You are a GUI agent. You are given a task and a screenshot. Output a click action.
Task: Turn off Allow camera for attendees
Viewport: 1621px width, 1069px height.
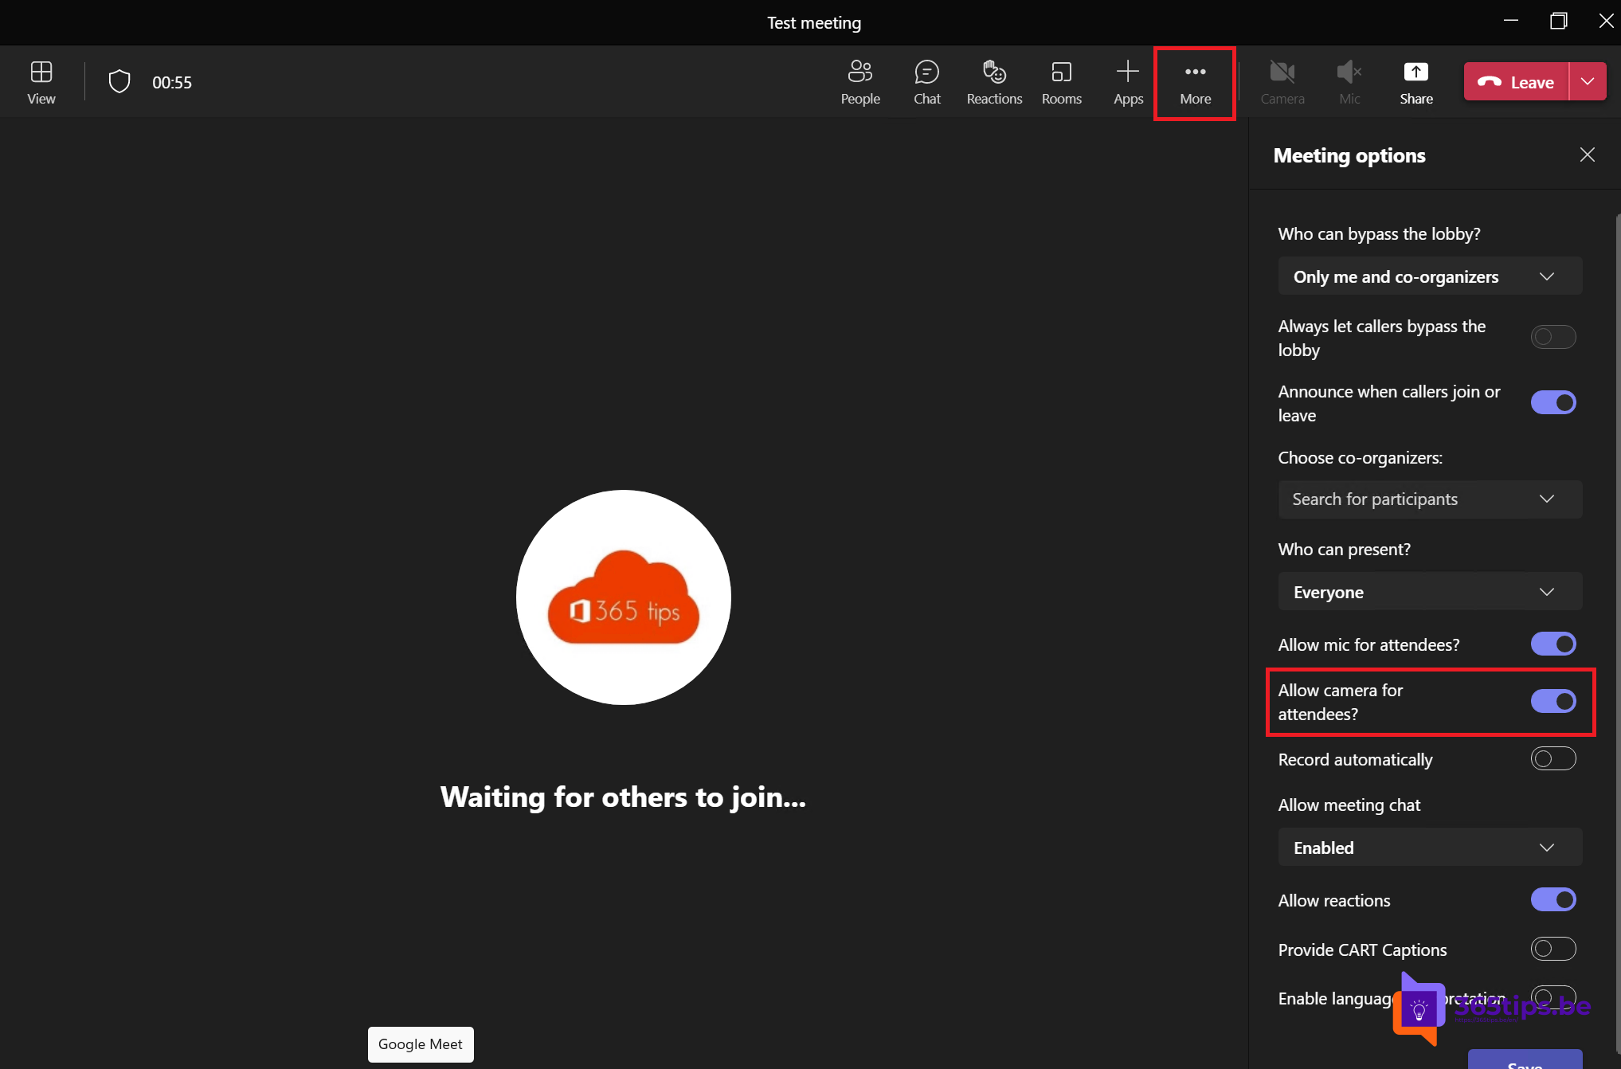(x=1553, y=701)
